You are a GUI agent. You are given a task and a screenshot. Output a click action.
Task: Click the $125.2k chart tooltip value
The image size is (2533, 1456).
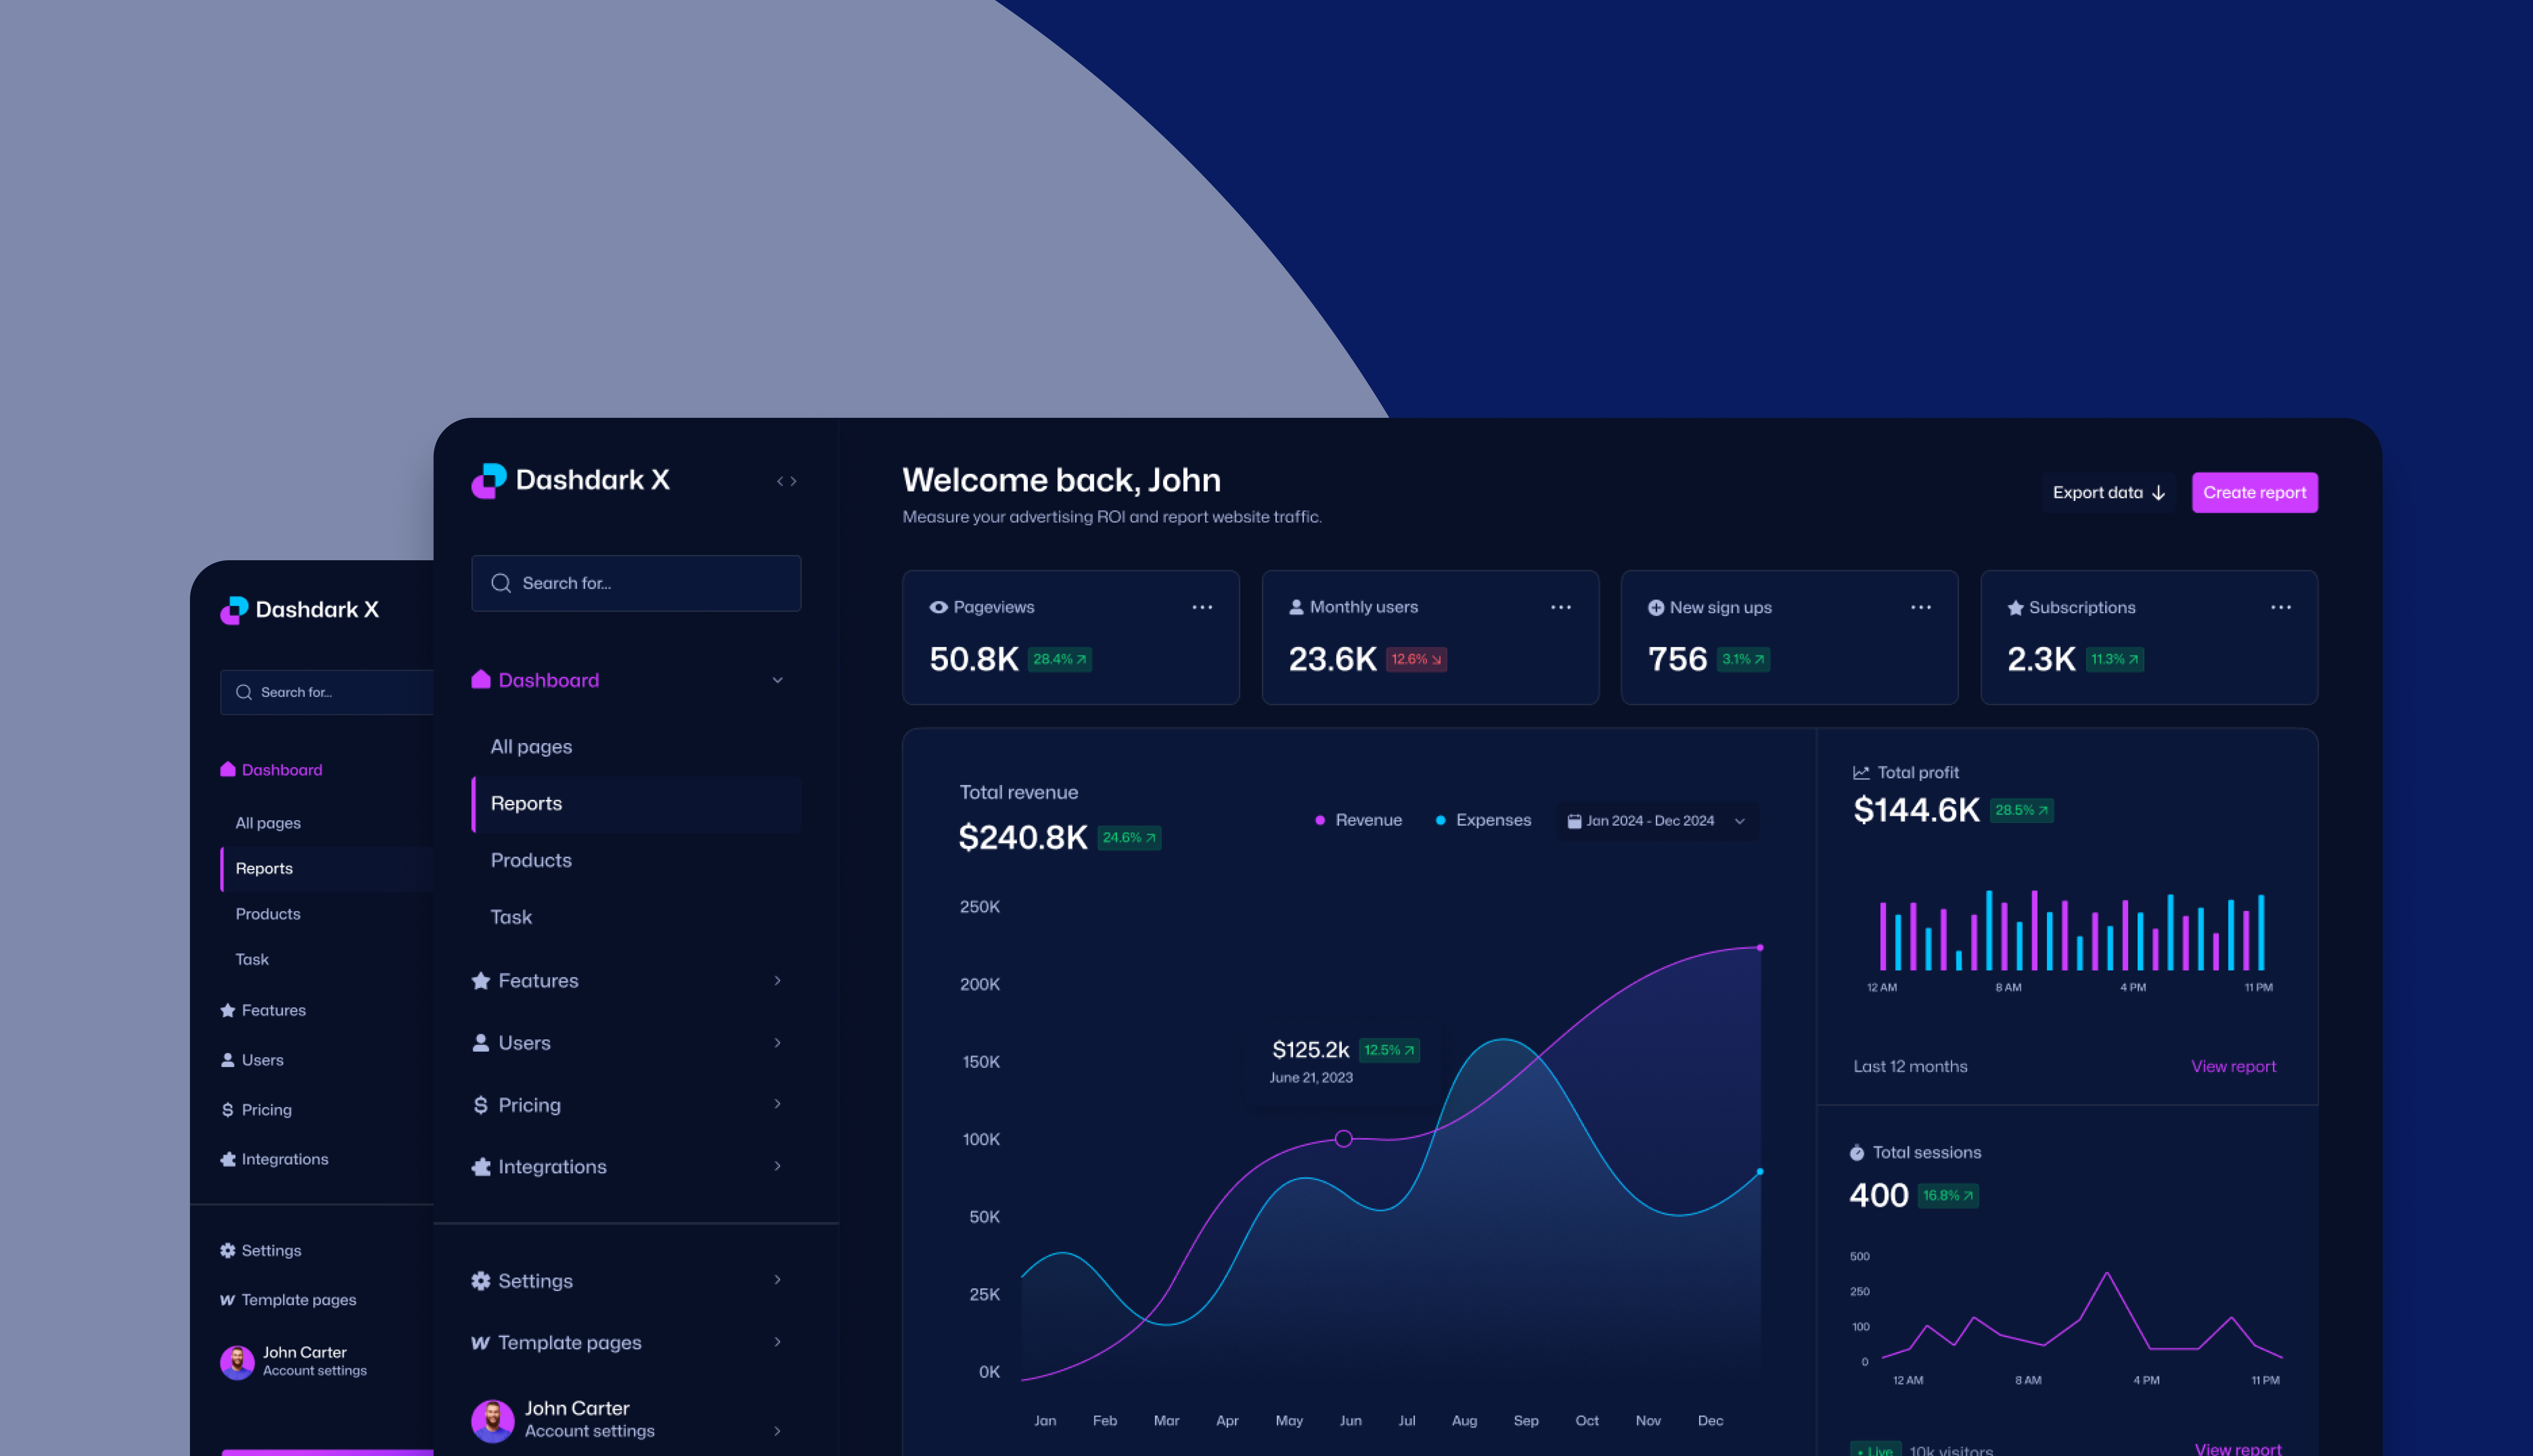1310,1050
